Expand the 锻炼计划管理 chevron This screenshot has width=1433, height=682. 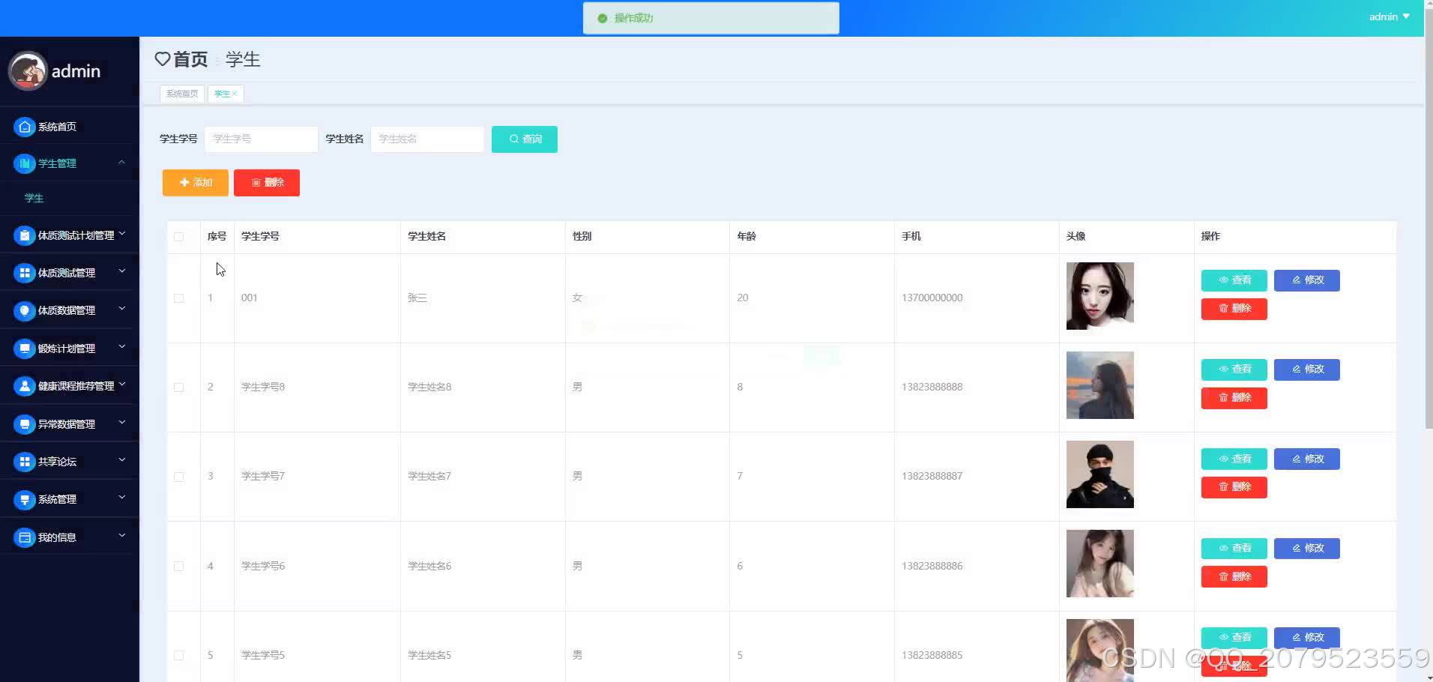tap(122, 347)
